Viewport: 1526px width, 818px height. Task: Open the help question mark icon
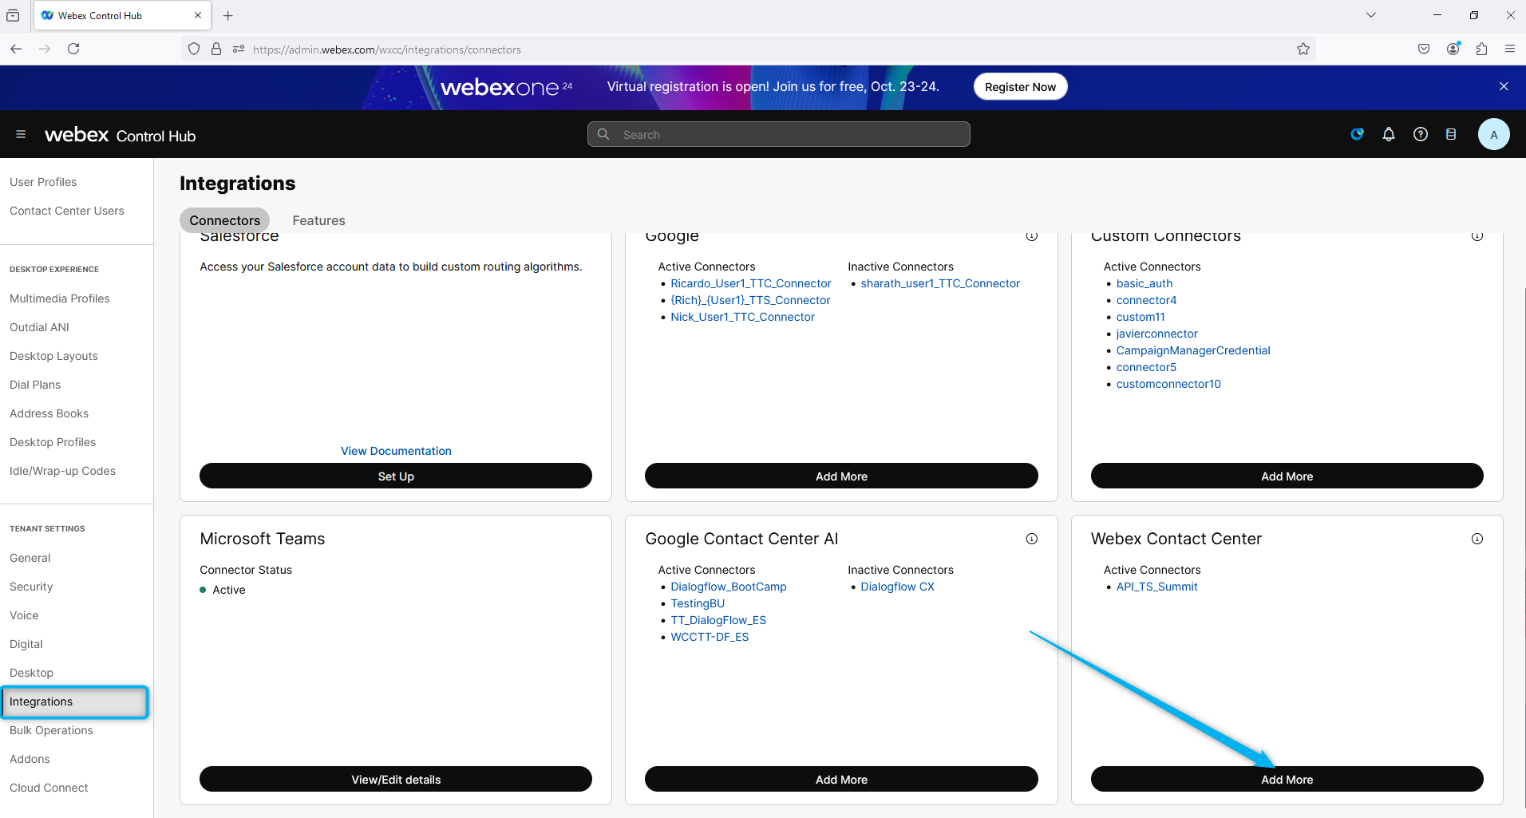[x=1421, y=134]
